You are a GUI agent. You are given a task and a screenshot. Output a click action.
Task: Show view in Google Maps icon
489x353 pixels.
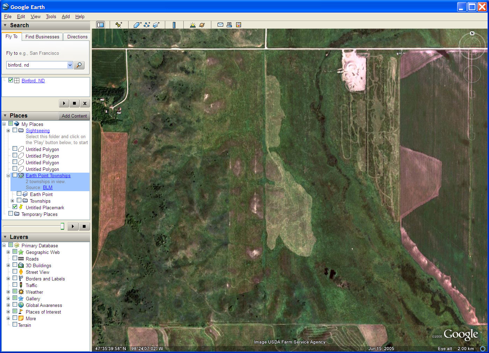click(239, 25)
